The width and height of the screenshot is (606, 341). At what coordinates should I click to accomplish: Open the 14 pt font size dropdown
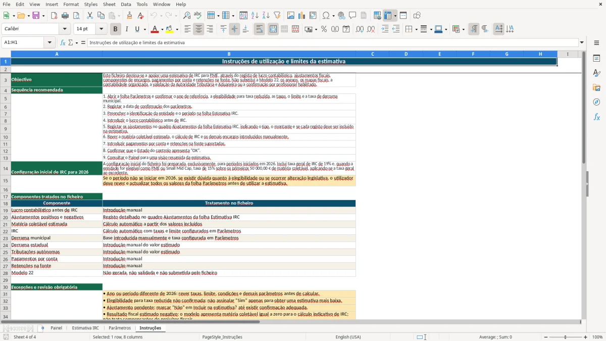tap(102, 29)
